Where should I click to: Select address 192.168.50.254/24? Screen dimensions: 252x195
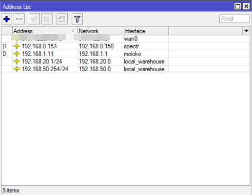(45, 69)
